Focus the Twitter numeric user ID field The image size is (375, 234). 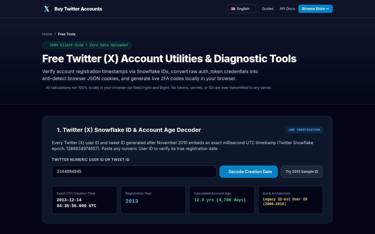click(x=134, y=172)
